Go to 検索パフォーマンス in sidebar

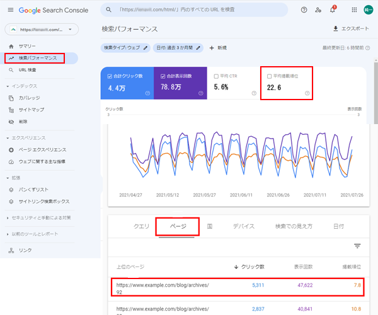point(38,58)
